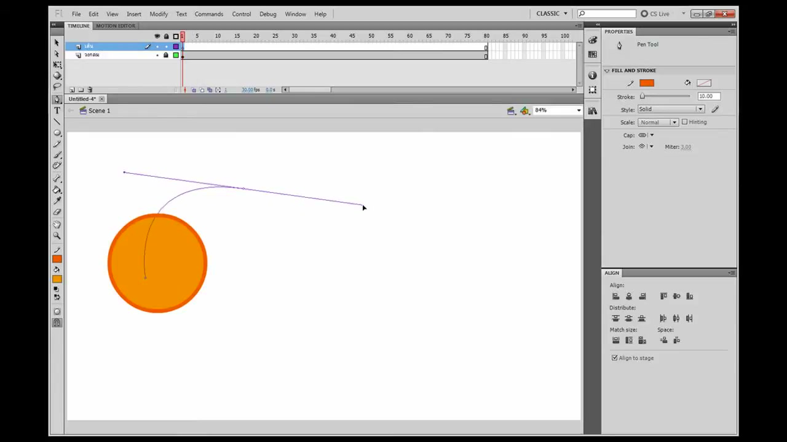Image resolution: width=787 pixels, height=442 pixels.
Task: Open the Color panel palette icon
Action: click(x=592, y=41)
